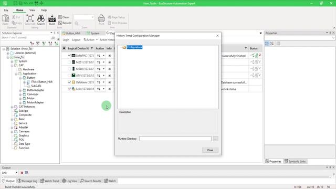Image resolution: width=336 pixels, height=189 pixels.
Task: Expand the CAT Instances node
Action: pyautogui.click(x=12, y=107)
